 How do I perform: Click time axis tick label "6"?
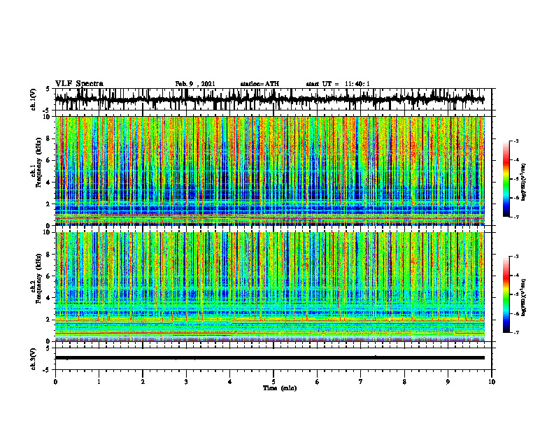pyautogui.click(x=318, y=382)
